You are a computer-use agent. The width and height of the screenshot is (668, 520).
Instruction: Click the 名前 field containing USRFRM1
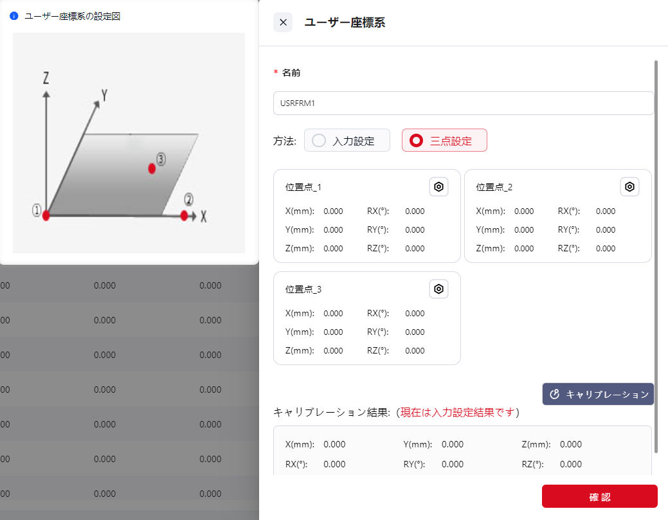point(463,103)
